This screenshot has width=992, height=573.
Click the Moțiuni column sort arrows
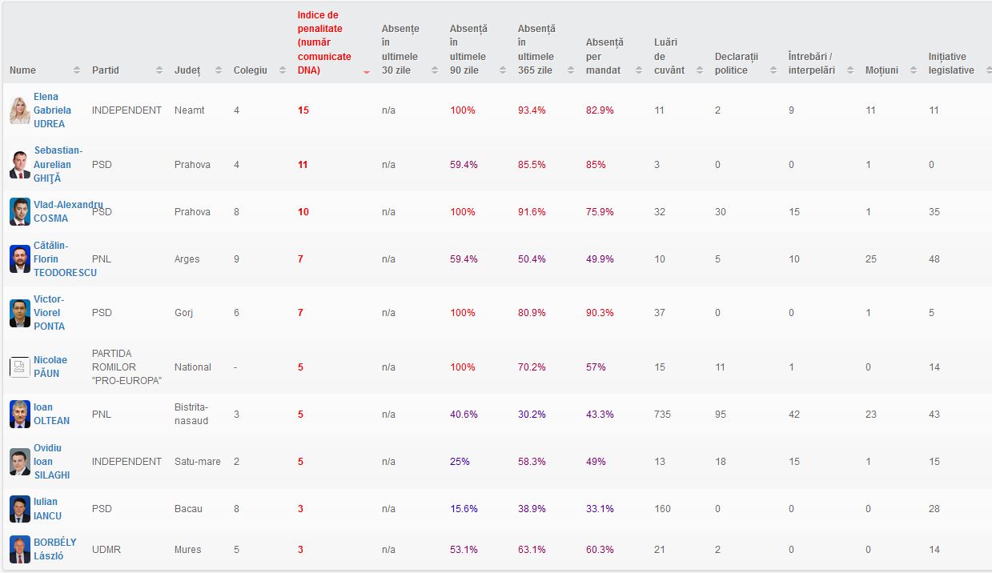coord(913,70)
